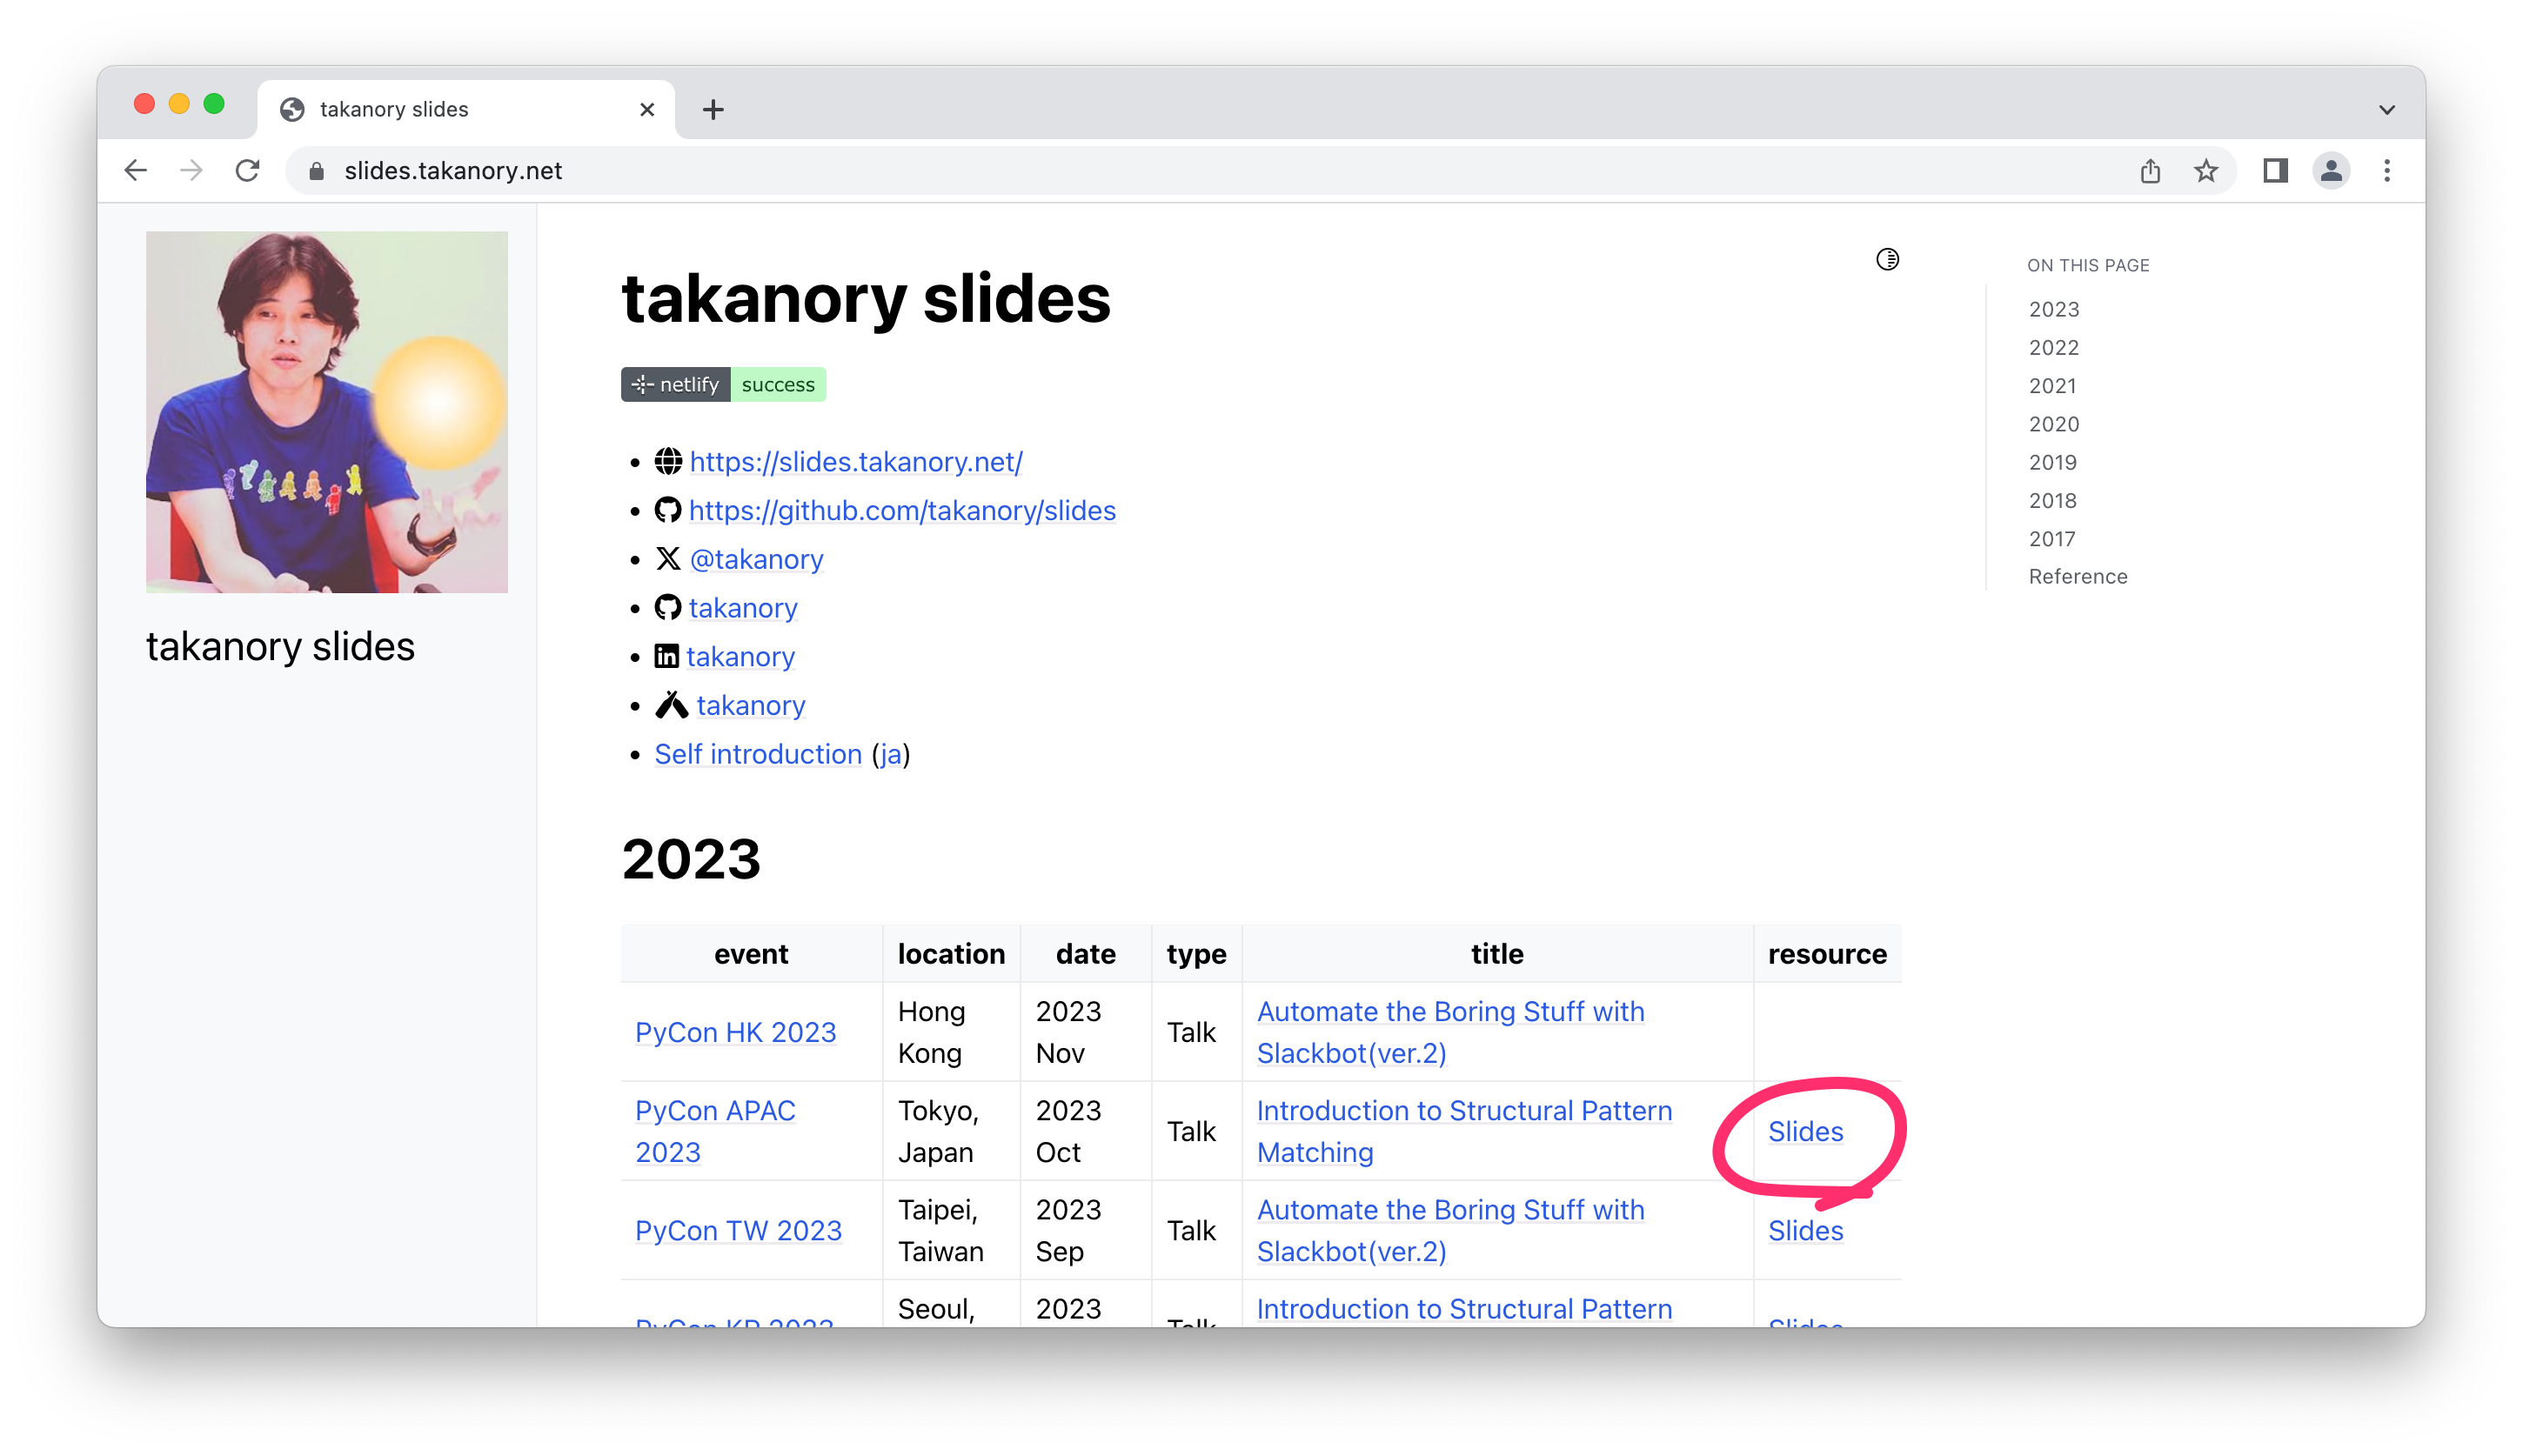Toggle the side panel icon in the toolbar
The image size is (2523, 1456).
coord(2275,170)
